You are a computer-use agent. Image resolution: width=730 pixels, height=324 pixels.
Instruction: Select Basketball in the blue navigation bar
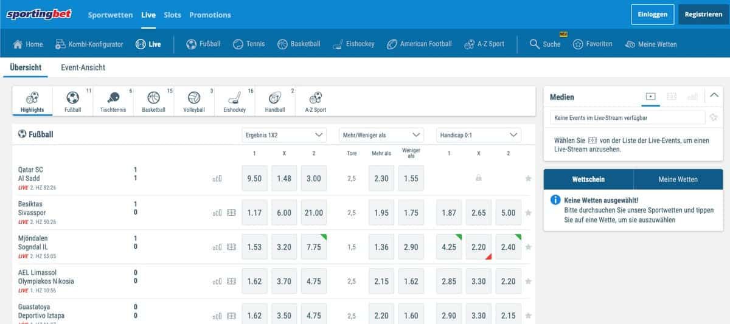[x=299, y=44]
